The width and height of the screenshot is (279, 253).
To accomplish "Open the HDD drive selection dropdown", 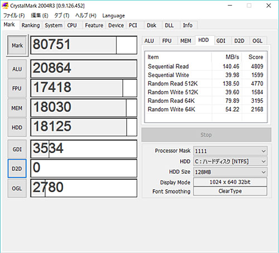I will point(230,161).
